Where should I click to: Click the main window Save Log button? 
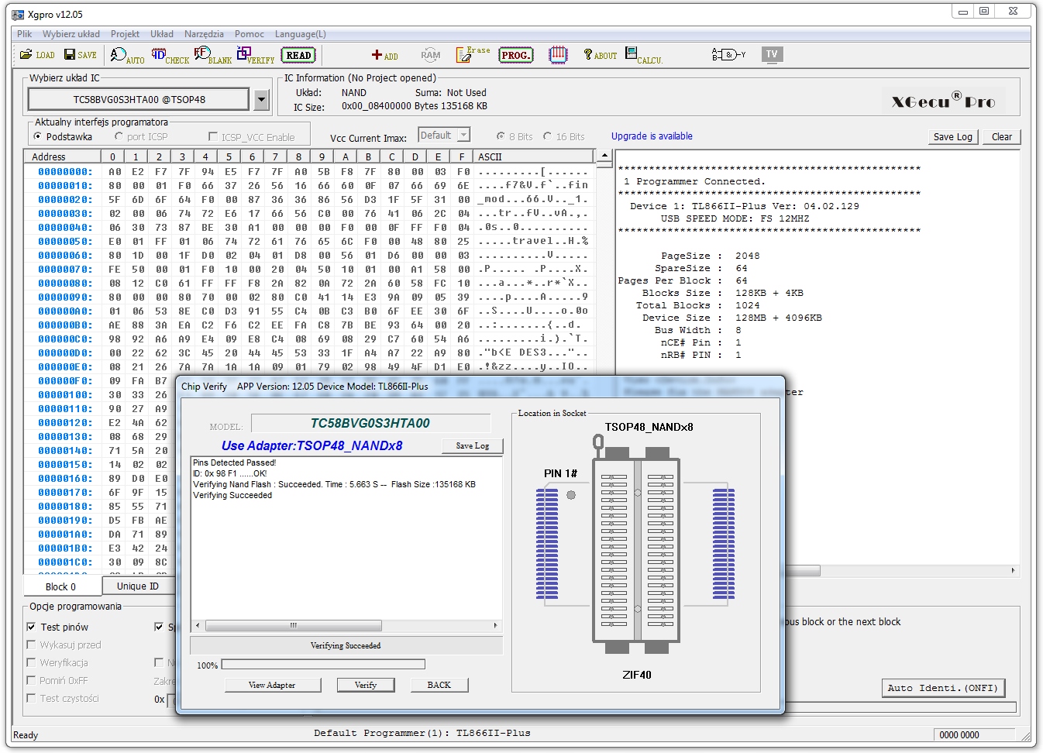(x=953, y=136)
